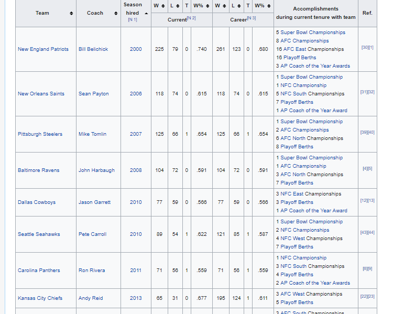
Task: Open New England Patriots team link
Action: coord(43,49)
